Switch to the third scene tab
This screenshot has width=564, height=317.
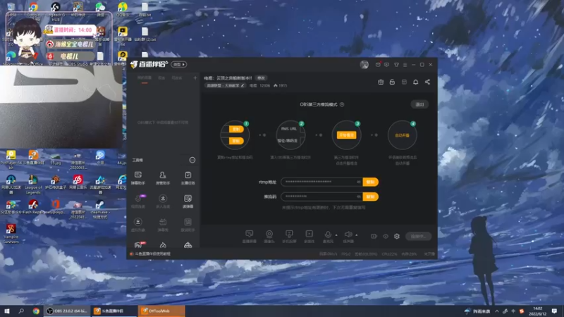[x=177, y=78]
